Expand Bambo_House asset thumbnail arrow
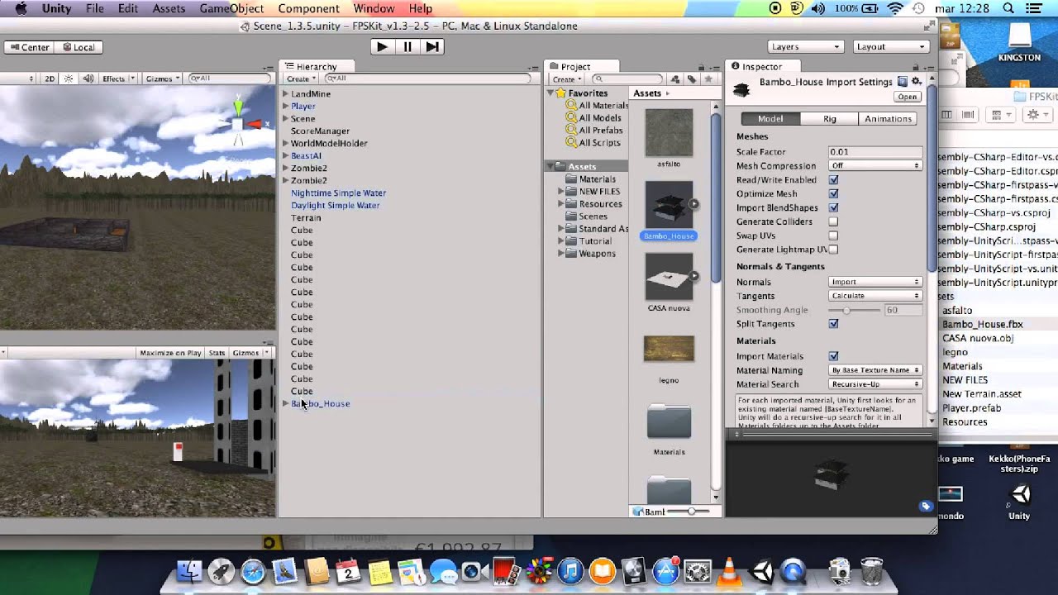 point(694,204)
